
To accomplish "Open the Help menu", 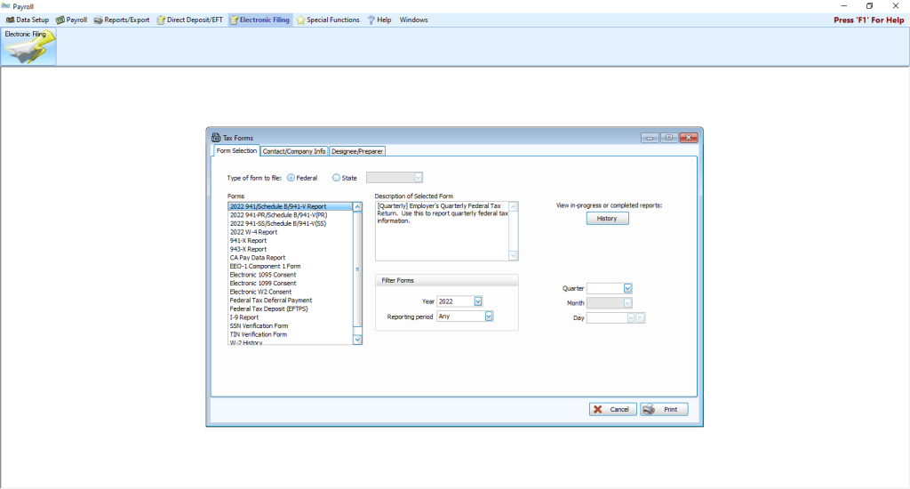I will point(379,20).
